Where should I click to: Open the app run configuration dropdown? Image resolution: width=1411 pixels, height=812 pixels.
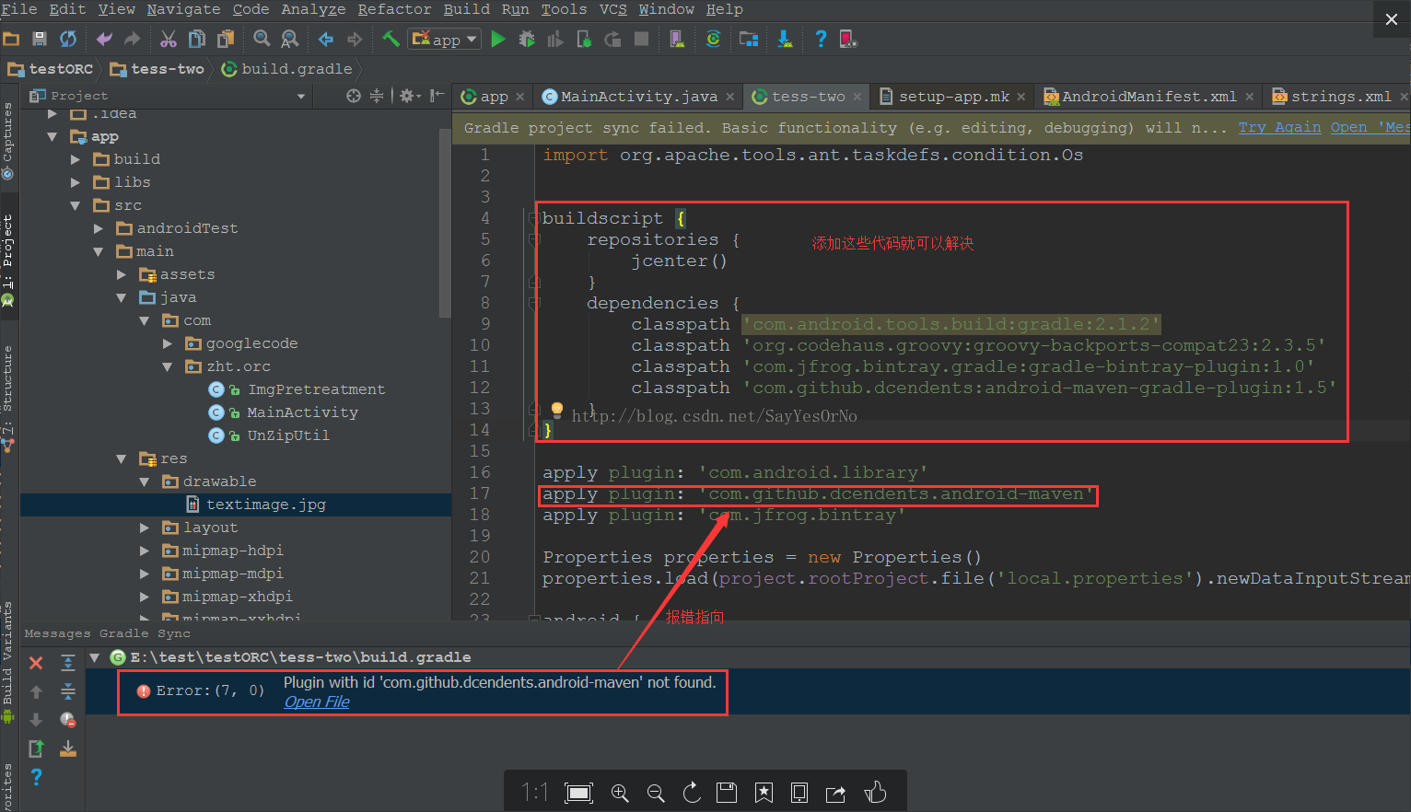[446, 40]
